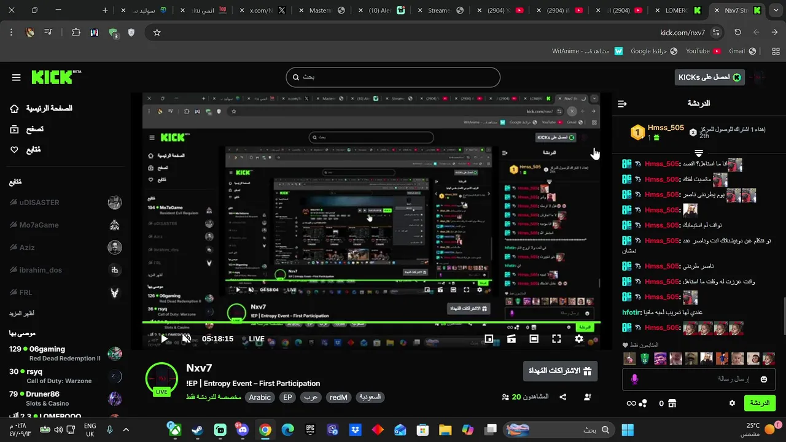Expand the gift leaderboard chevron
786x442 pixels.
point(698,152)
